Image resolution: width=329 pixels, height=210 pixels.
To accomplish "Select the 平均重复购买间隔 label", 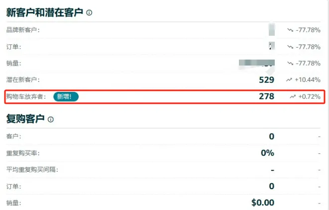I will coord(32,170).
